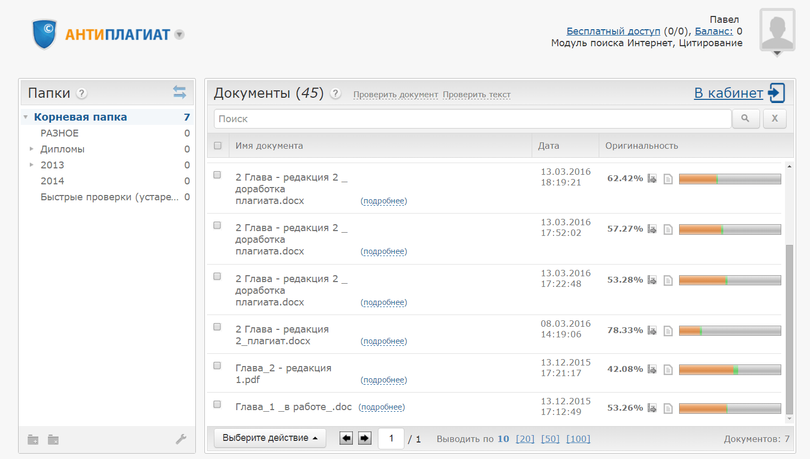Open the Выберите действие dropdown
810x459 pixels.
tap(270, 438)
